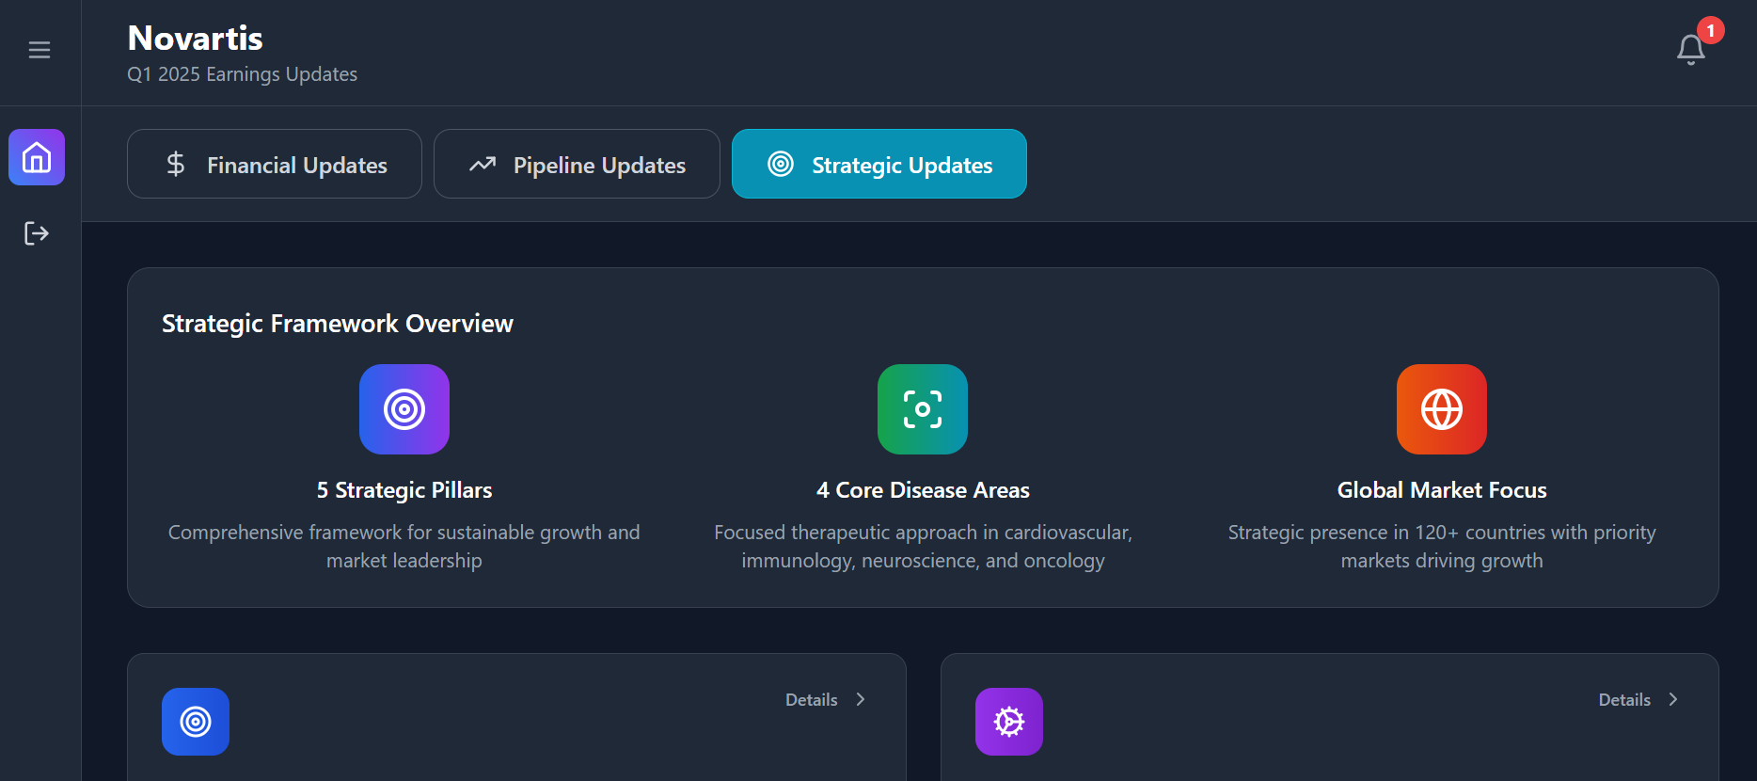The width and height of the screenshot is (1757, 781).
Task: Click the 4 Core Disease Areas focus icon
Action: click(x=923, y=409)
